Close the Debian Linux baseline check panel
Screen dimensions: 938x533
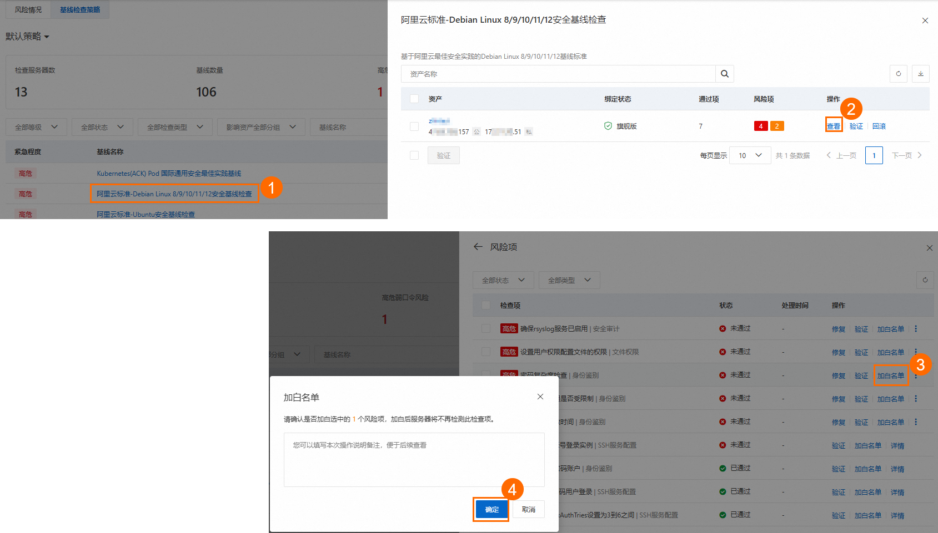tap(925, 21)
